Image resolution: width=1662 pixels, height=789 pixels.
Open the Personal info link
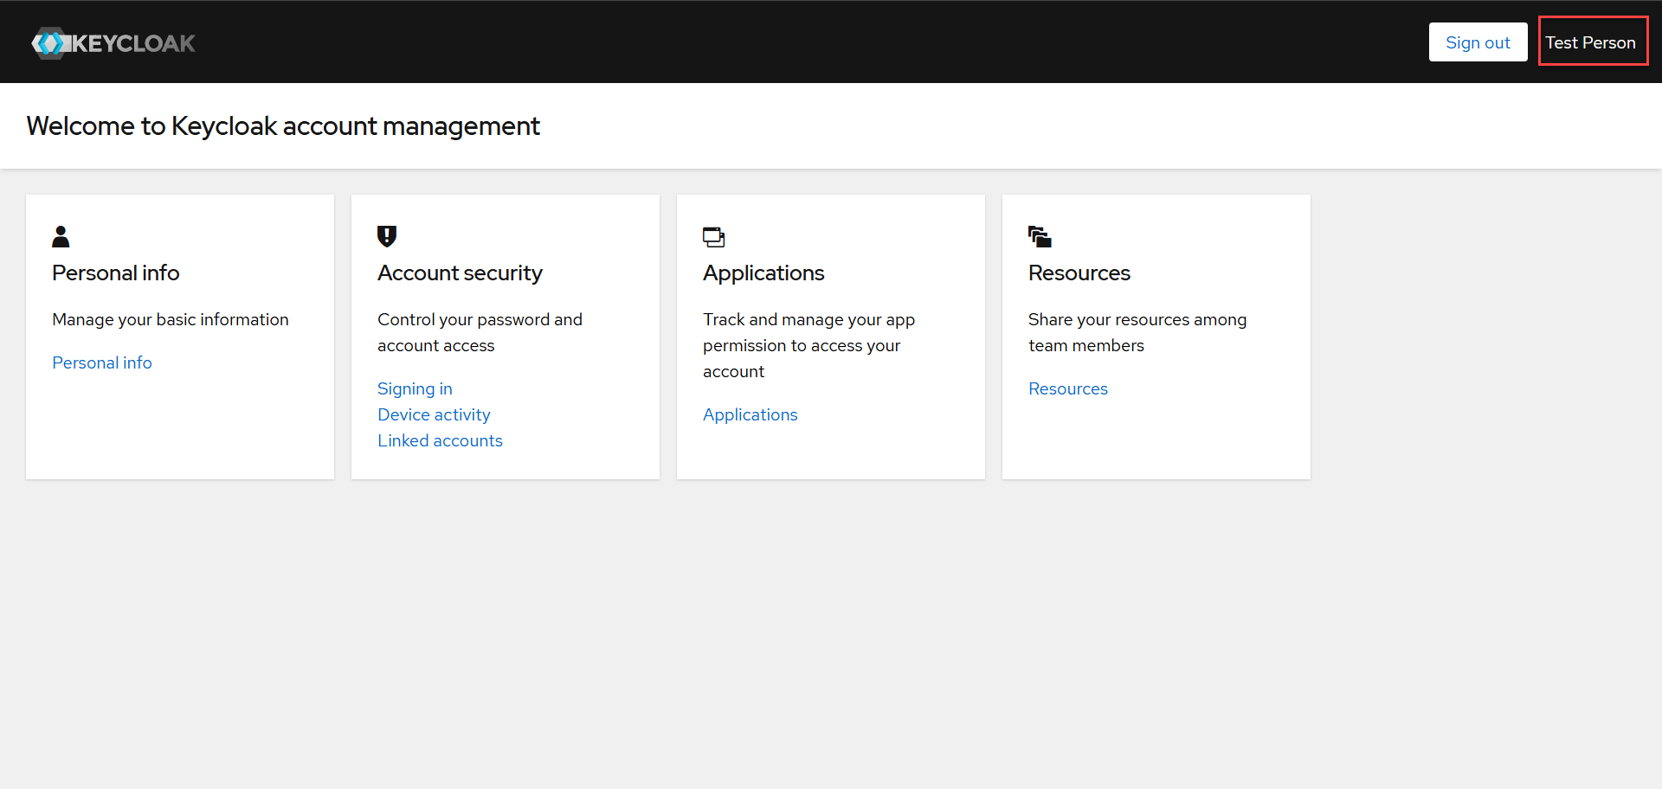coord(102,362)
